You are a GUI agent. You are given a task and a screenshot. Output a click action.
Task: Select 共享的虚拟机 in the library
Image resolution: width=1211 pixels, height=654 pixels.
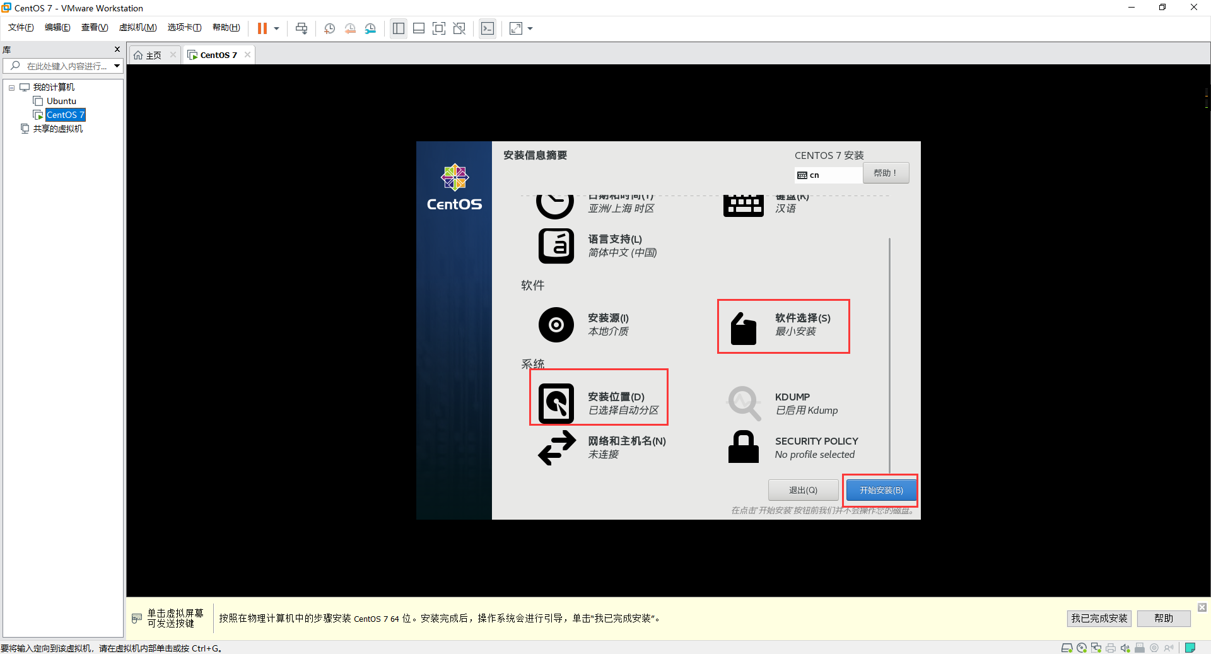click(x=58, y=129)
